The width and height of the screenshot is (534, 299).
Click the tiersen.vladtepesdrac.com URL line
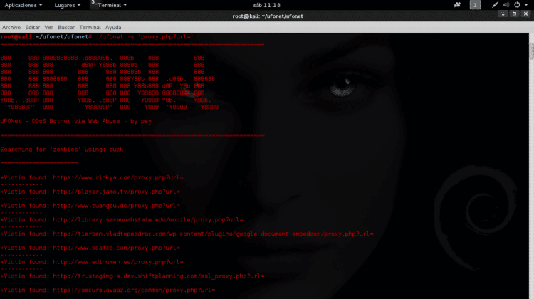187,234
